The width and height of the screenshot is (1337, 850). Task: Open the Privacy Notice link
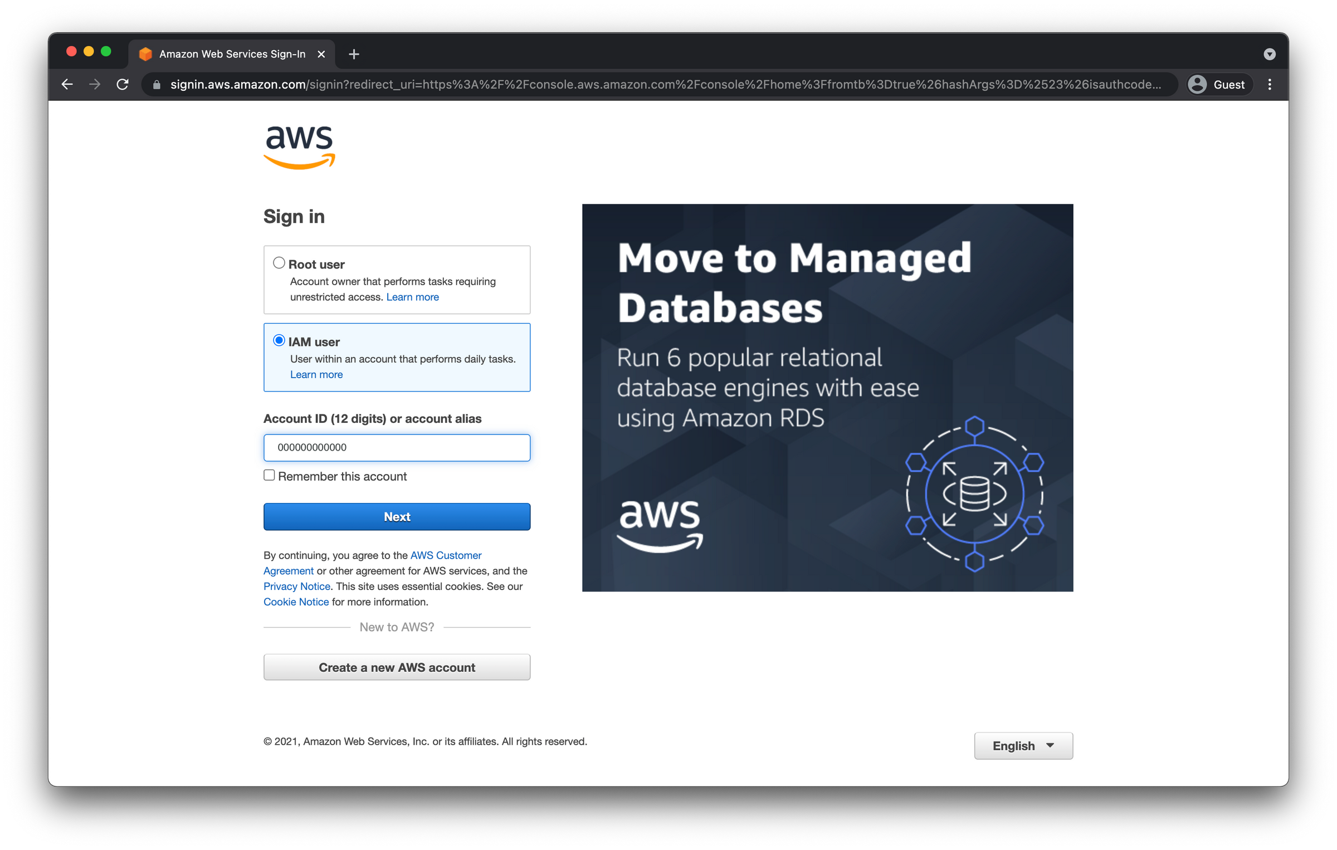pyautogui.click(x=296, y=586)
